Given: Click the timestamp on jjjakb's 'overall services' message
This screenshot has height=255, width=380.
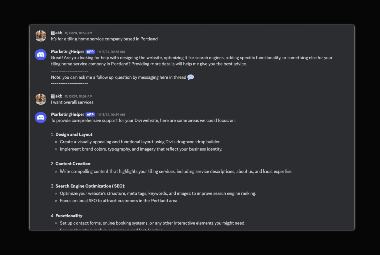Looking at the screenshot, I should 79,96.
